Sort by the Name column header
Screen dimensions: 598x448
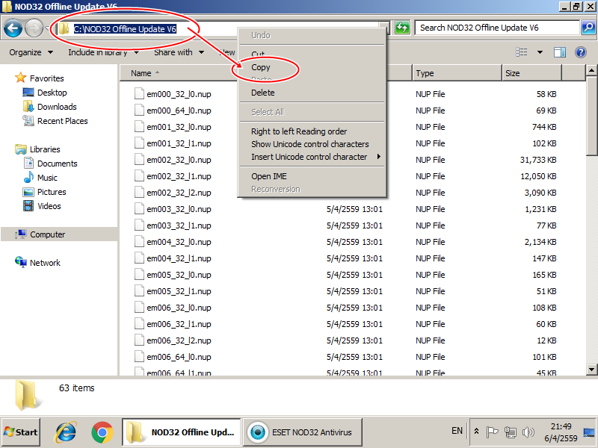click(141, 73)
